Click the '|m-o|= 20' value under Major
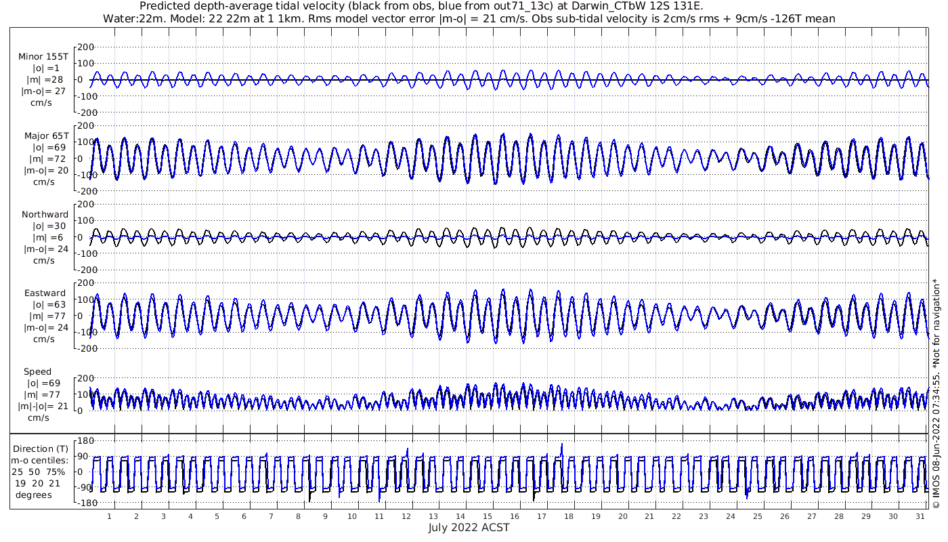948x542 pixels. point(45,170)
